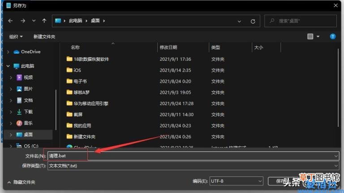344x193 pixels.
Task: Sort by the 名称 column header
Action: tap(75, 47)
